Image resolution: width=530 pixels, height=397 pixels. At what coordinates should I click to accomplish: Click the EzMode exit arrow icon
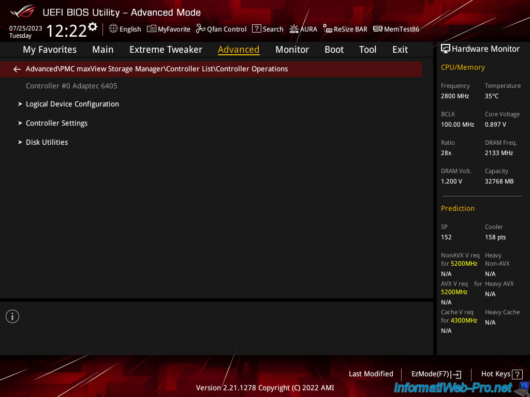click(456, 374)
